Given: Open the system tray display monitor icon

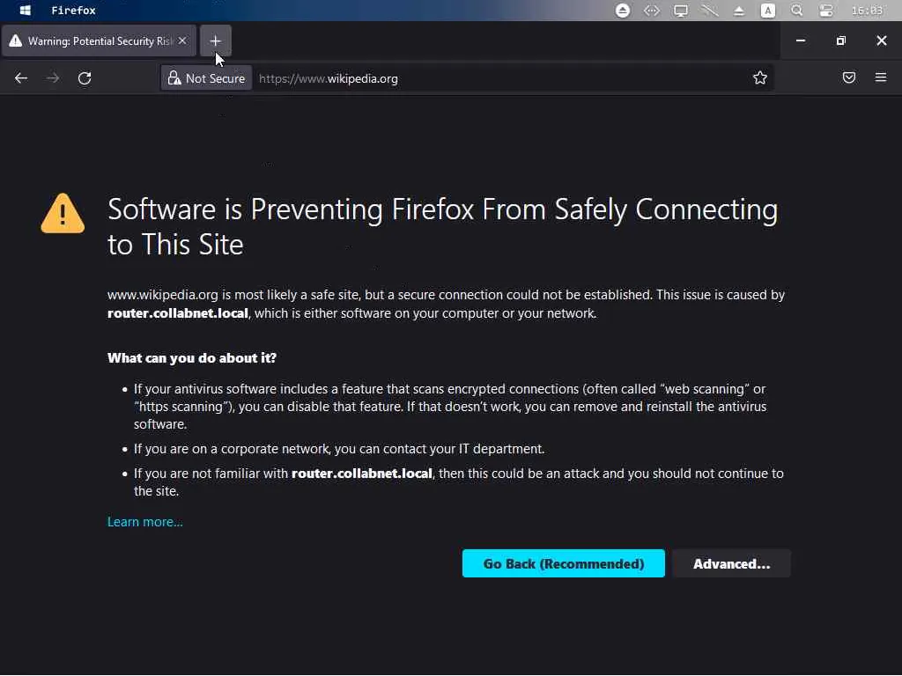Looking at the screenshot, I should [681, 11].
